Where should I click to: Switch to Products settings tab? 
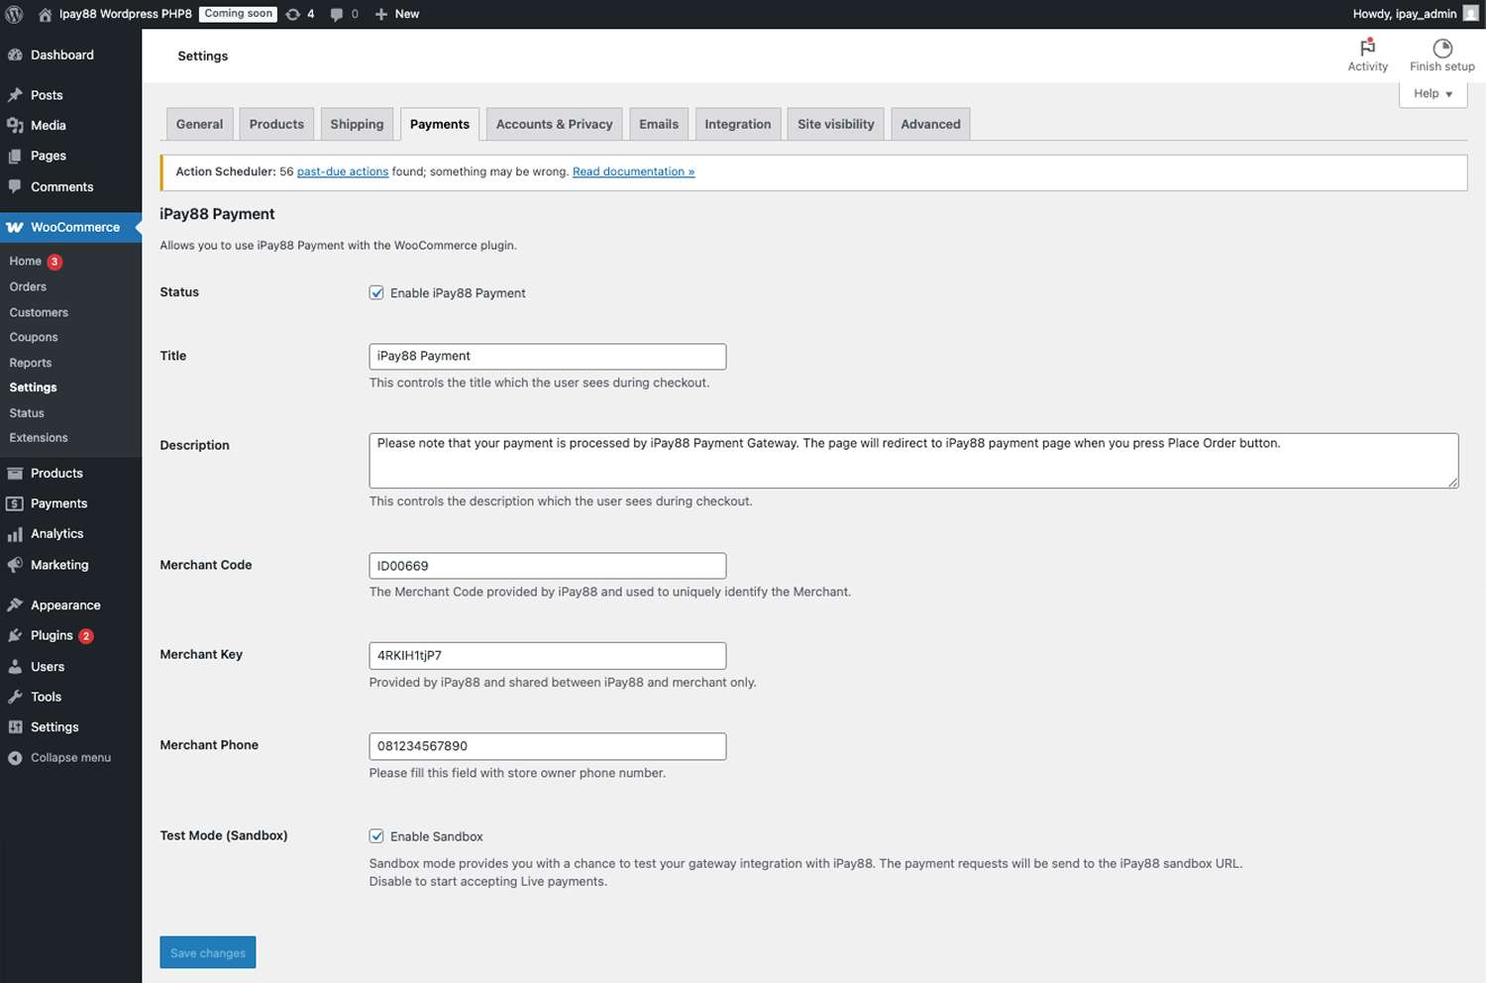(276, 124)
